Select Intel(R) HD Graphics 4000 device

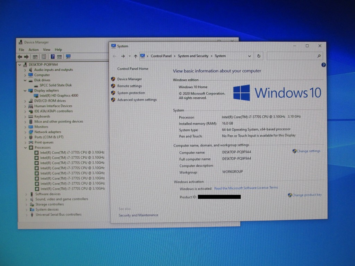pyautogui.click(x=59, y=96)
